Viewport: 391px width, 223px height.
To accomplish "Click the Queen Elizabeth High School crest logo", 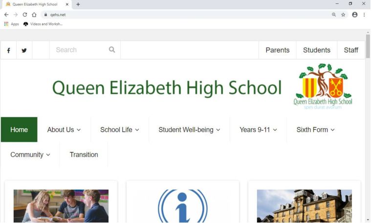I will coord(323,86).
